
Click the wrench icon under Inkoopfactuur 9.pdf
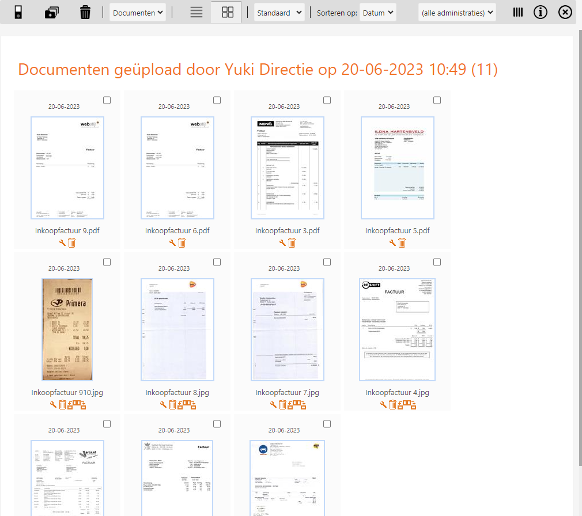[63, 243]
